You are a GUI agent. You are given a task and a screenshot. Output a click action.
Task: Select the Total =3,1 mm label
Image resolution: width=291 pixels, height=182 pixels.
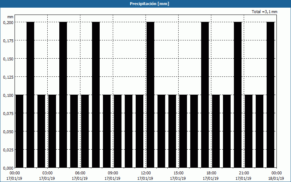264,12
